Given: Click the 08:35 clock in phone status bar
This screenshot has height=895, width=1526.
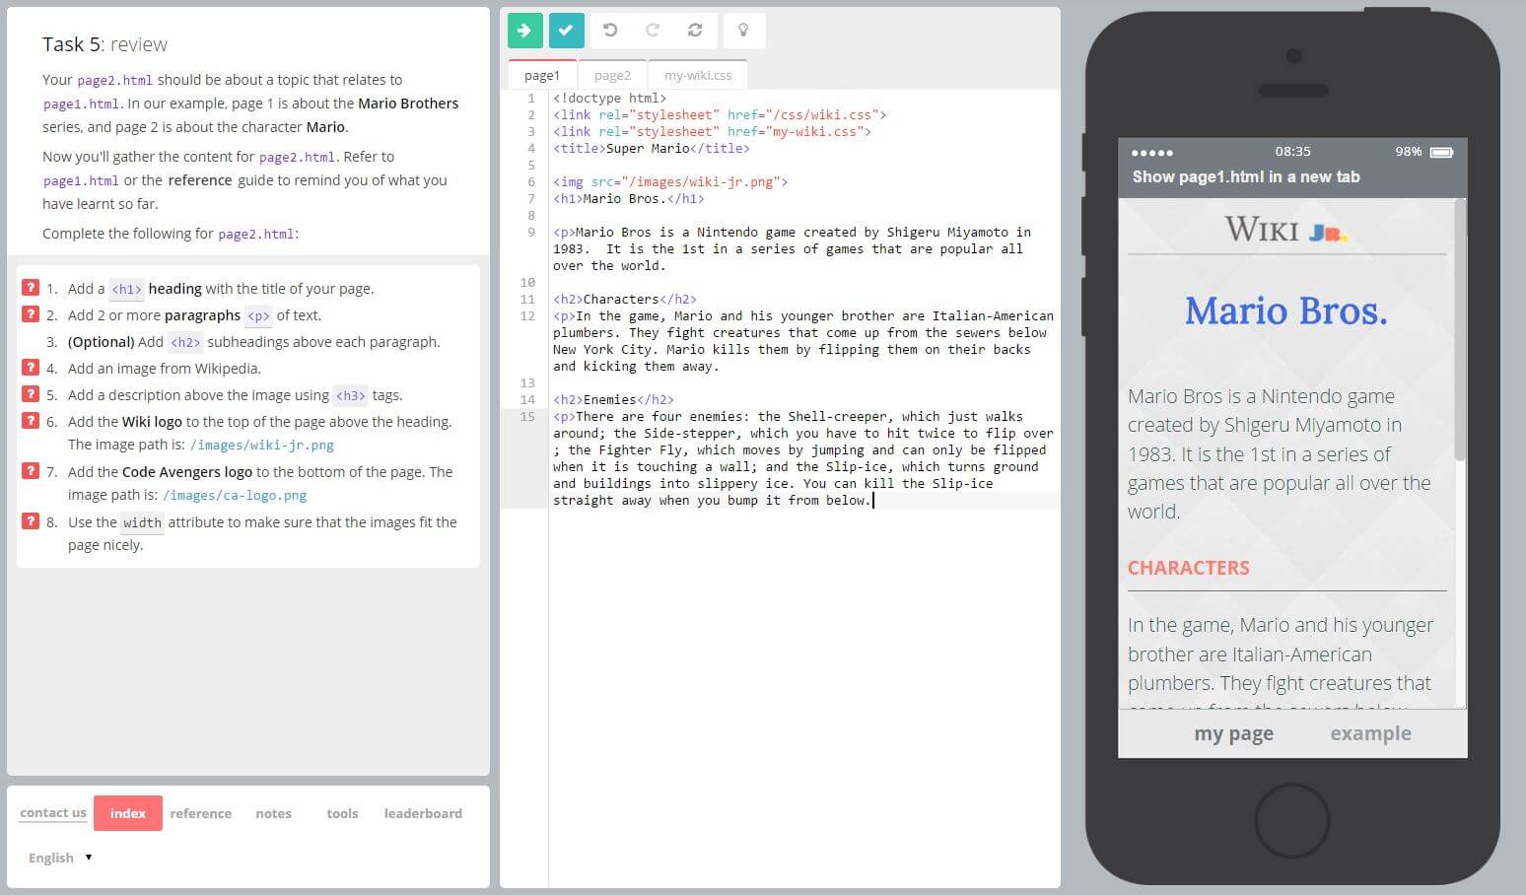Looking at the screenshot, I should [x=1292, y=152].
